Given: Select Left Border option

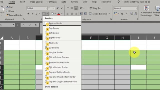Looking at the screenshot, I should click(62, 33).
